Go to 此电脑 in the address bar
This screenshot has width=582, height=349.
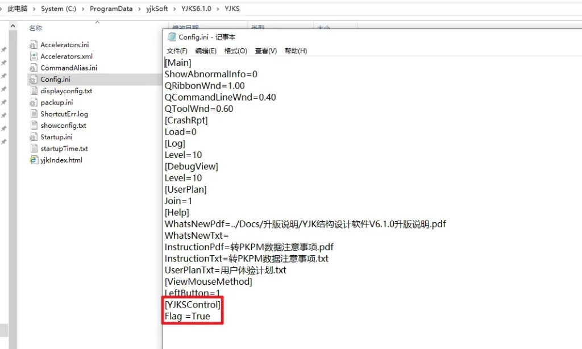[x=18, y=9]
